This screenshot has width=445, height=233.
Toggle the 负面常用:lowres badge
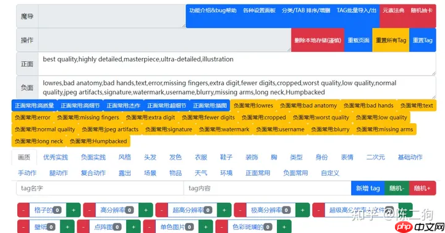coord(253,105)
